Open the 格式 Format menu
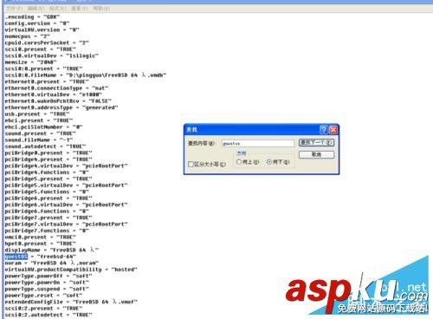The height and width of the screenshot is (319, 433). tap(58, 9)
